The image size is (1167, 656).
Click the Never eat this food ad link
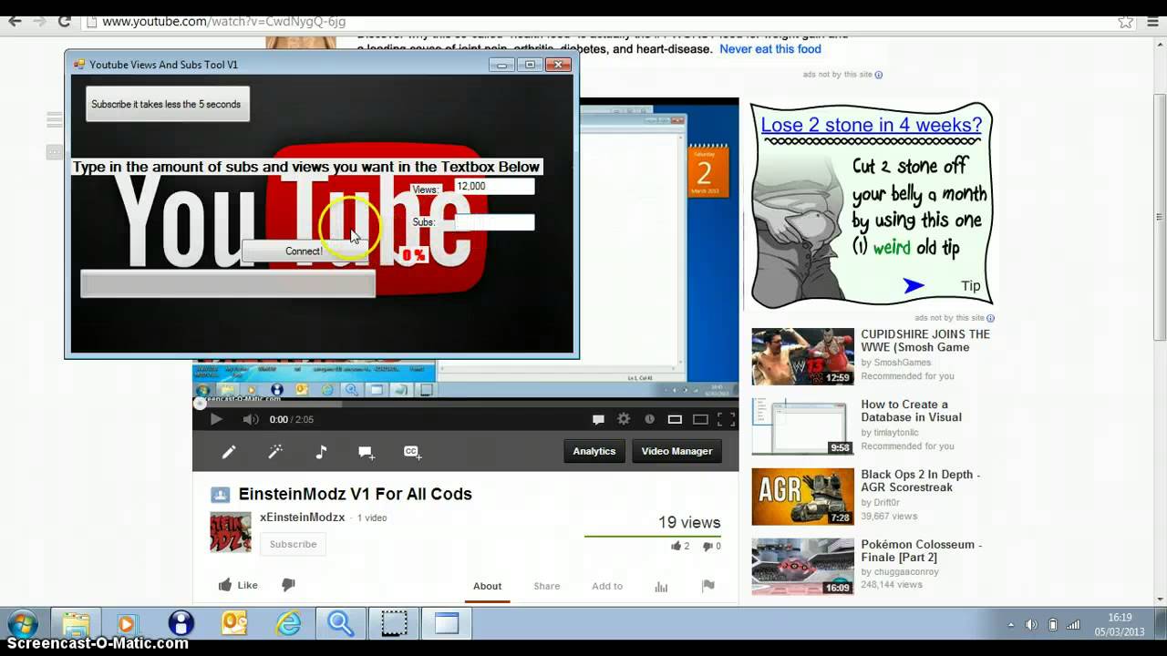(x=770, y=49)
